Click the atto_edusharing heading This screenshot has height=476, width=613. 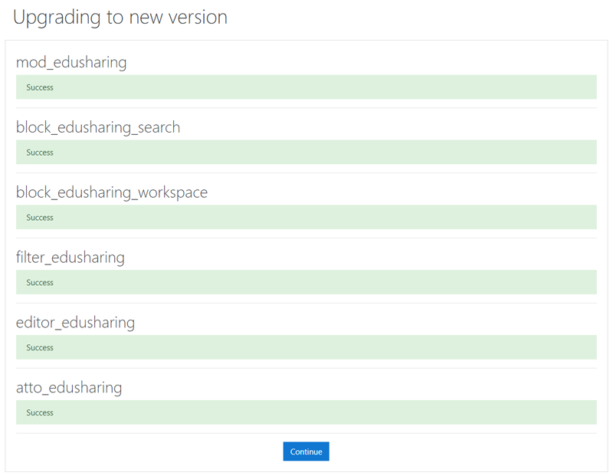click(69, 388)
